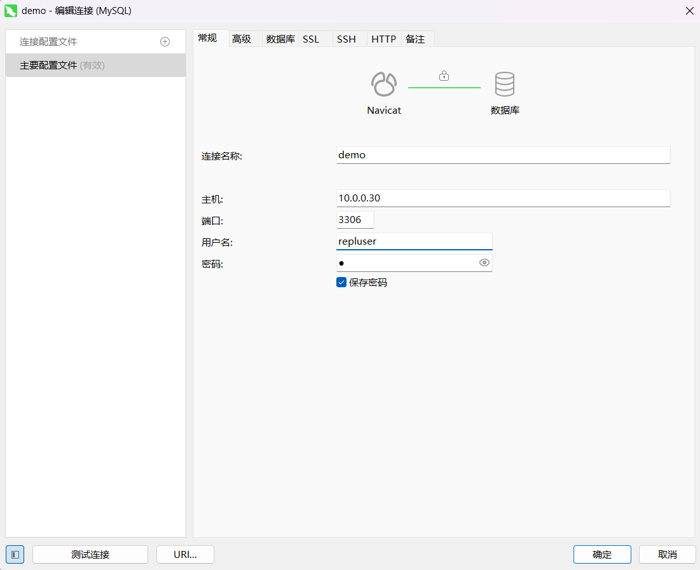Open the 高级 settings tab
This screenshot has height=570, width=700.
tap(242, 39)
